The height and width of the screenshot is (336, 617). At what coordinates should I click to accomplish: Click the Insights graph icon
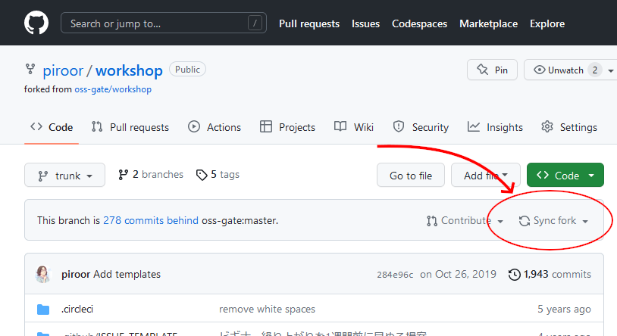(474, 126)
